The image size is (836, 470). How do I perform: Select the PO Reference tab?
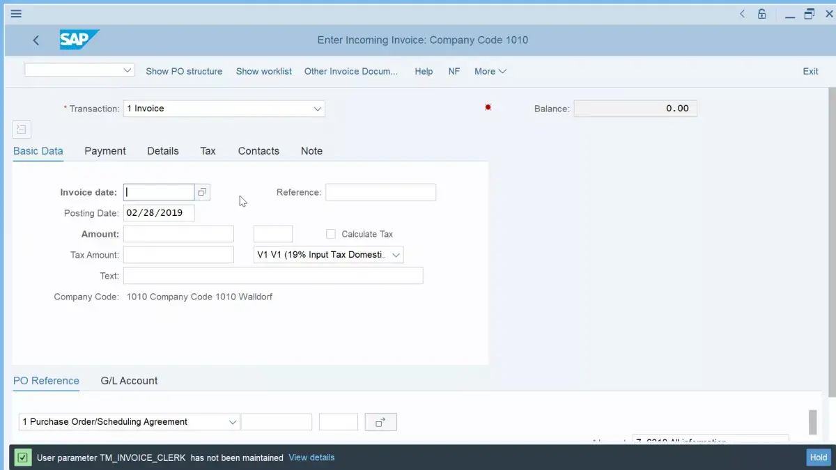click(x=46, y=381)
